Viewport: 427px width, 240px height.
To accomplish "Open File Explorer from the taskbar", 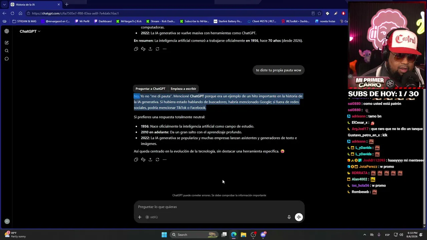I will pos(244,235).
